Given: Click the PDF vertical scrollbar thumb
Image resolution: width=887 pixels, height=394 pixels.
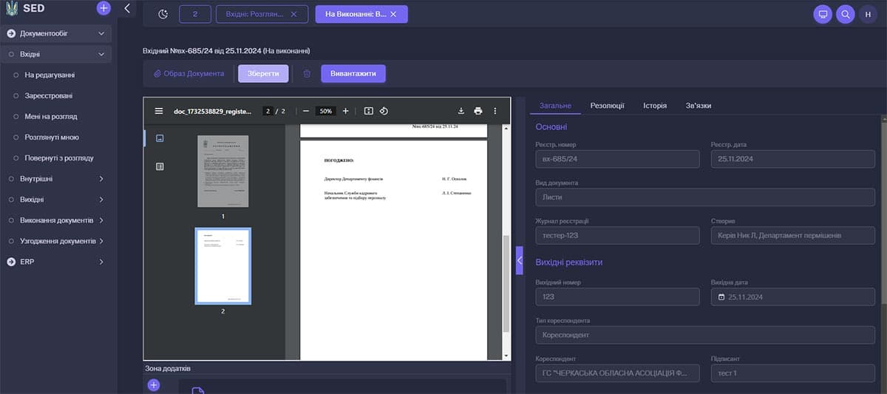Looking at the screenshot, I should 506,283.
